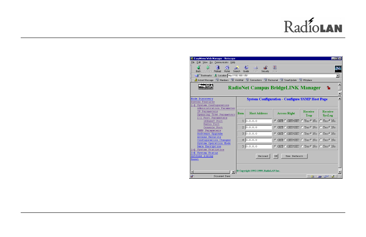The height and width of the screenshot is (237, 366).
Task: Click the status bar security lock icon
Action: (x=192, y=176)
